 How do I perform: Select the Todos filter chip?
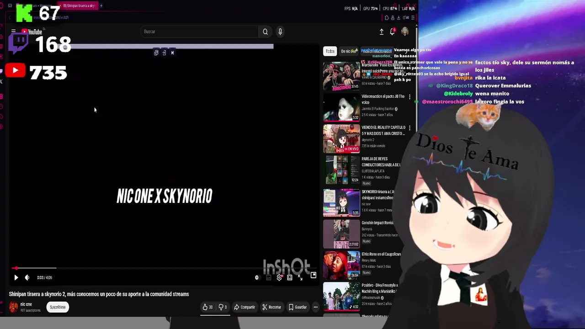(x=330, y=51)
